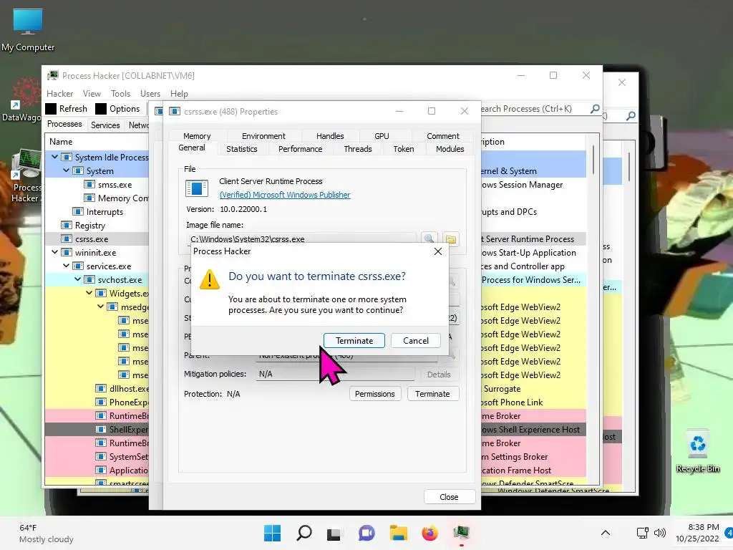733x550 pixels.
Task: Collapse the Widgets.exe tree node
Action: [x=89, y=293]
